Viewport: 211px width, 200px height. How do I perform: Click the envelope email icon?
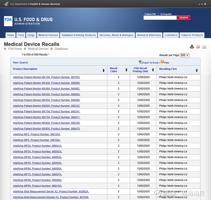point(204,47)
